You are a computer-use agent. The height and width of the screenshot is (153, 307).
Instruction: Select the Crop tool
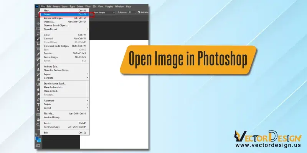coord(38,44)
